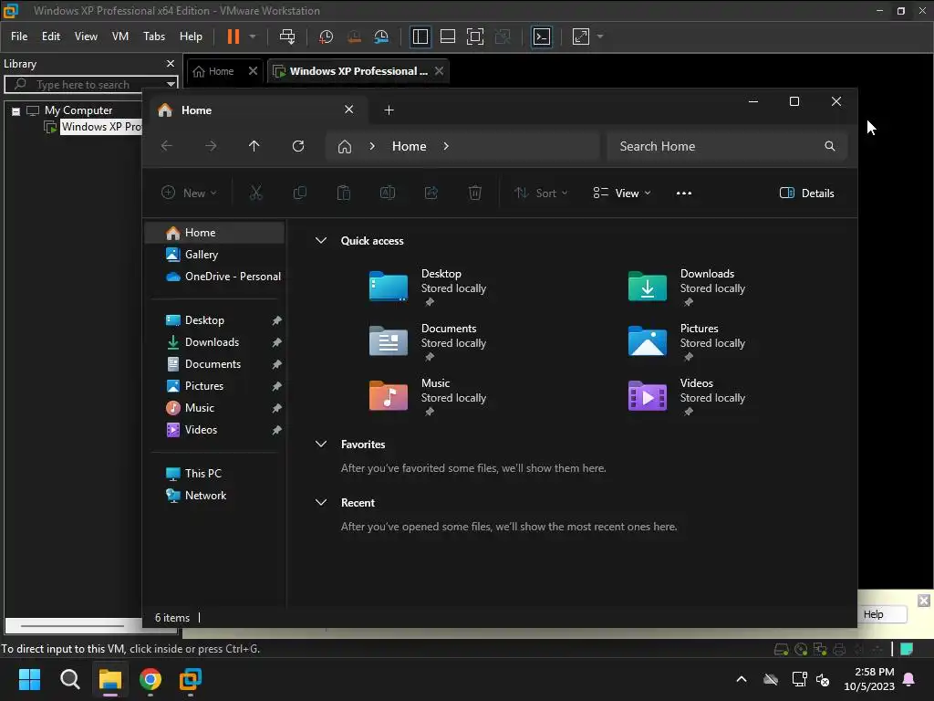Collapse the Quick access section
The image size is (934, 701).
321,241
